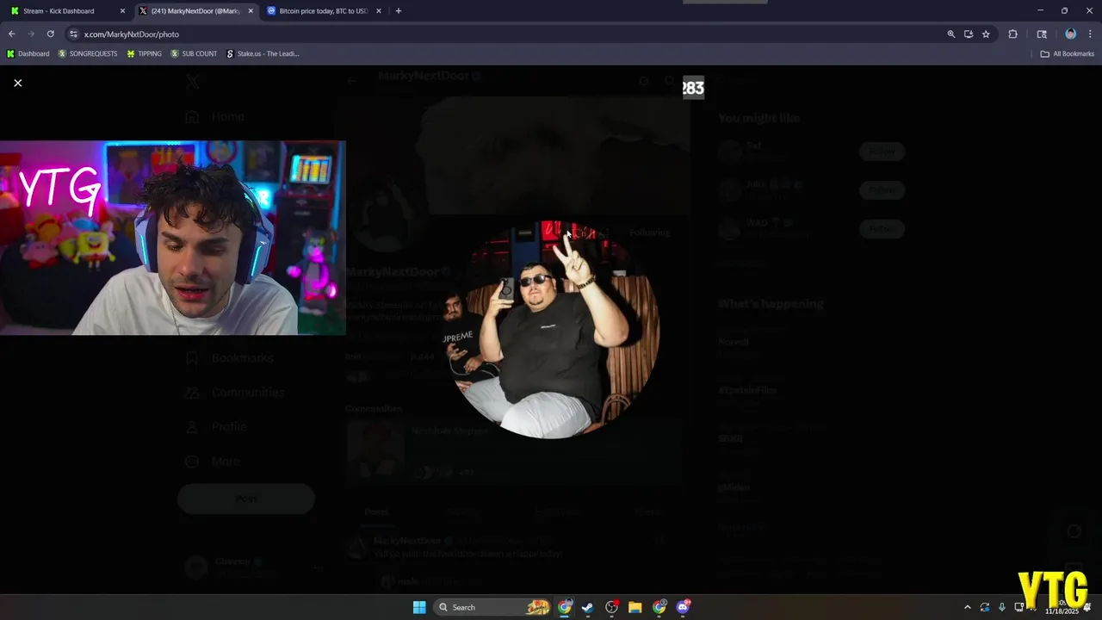Expand the All Bookmarks folder
This screenshot has width=1102, height=620.
pyautogui.click(x=1067, y=53)
